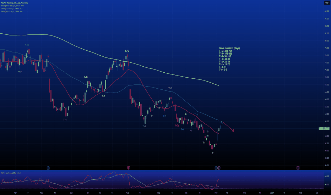This screenshot has height=195, width=331.
Task: Select the purple T+4 annotation below the June low
Action: click(65, 120)
